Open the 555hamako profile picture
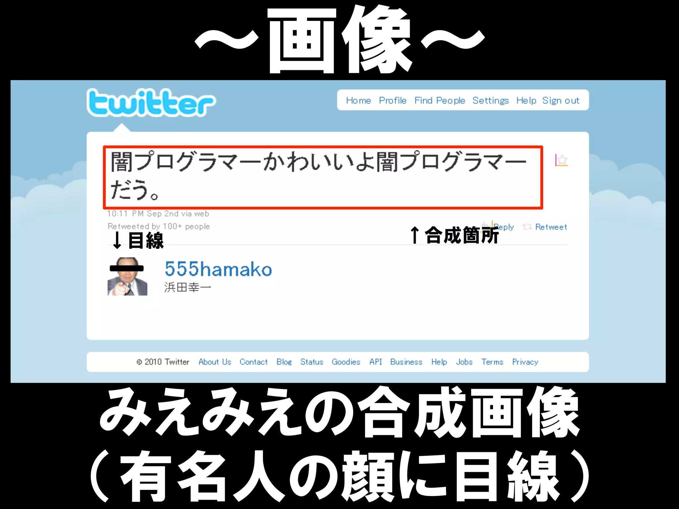Screen dimensions: 679x509 click(x=127, y=276)
